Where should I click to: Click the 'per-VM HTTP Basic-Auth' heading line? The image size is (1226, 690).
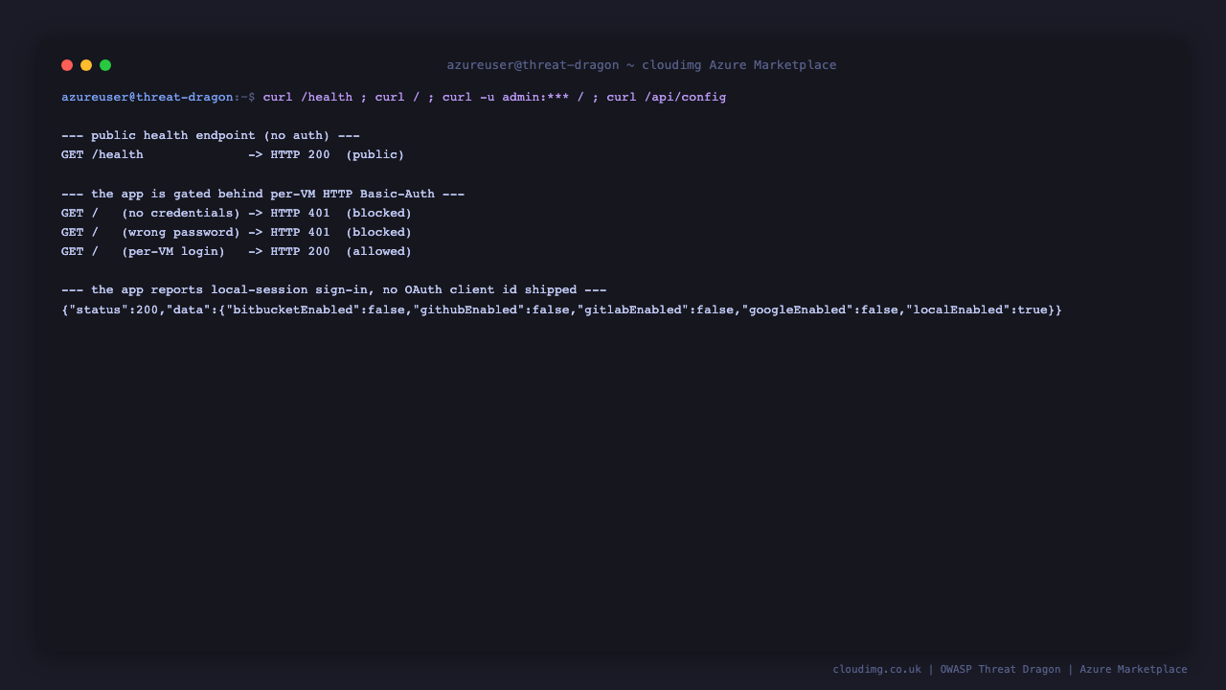(262, 195)
